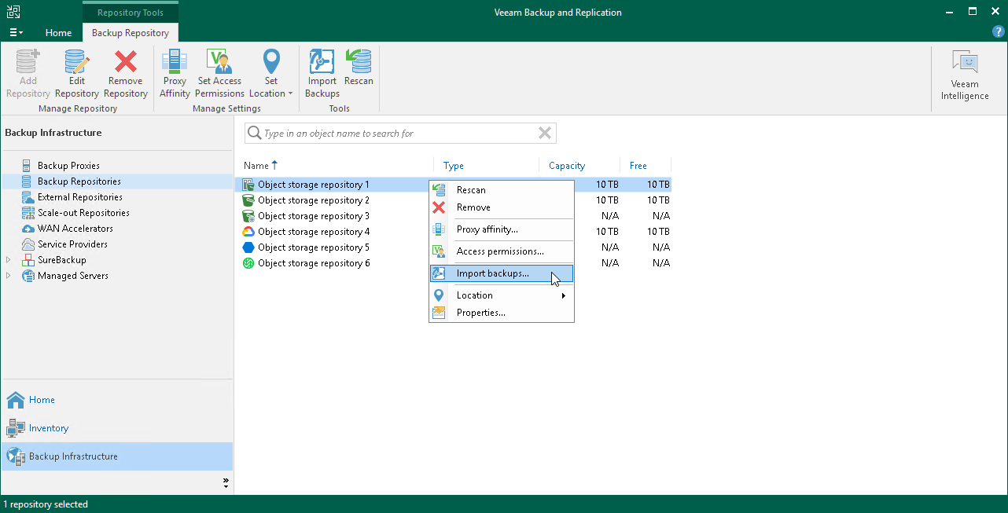Open Backup Proxies in the tree
Viewport: 1008px width, 513px height.
pos(68,166)
